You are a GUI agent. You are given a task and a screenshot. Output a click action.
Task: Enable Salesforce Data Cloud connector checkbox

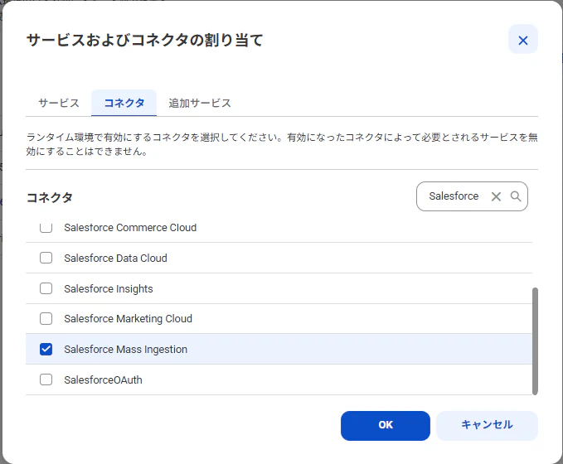pyautogui.click(x=46, y=258)
